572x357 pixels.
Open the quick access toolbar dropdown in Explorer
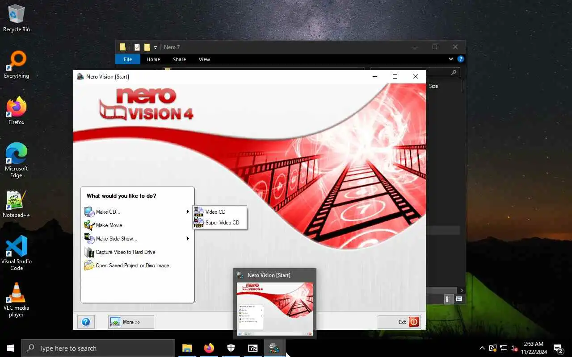(156, 47)
